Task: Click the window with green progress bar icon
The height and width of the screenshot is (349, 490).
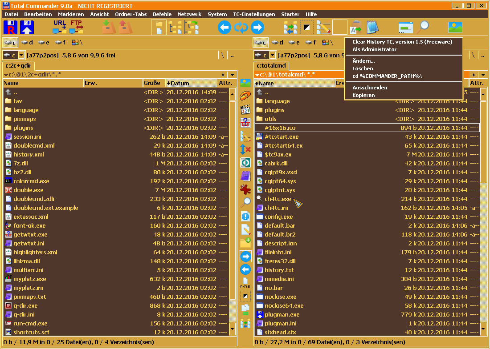Action: click(406, 28)
